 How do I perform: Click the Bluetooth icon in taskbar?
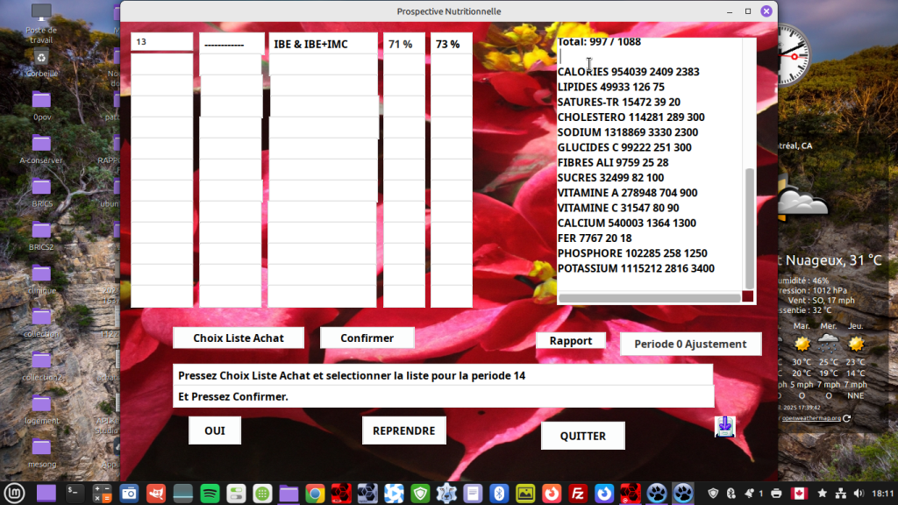(499, 493)
